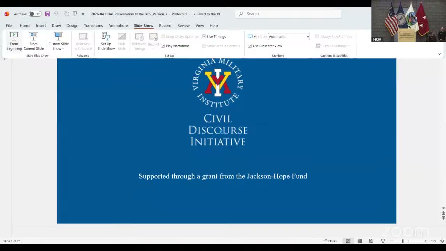Click the Civil Discourse Initiative title on slide

[x=218, y=130]
